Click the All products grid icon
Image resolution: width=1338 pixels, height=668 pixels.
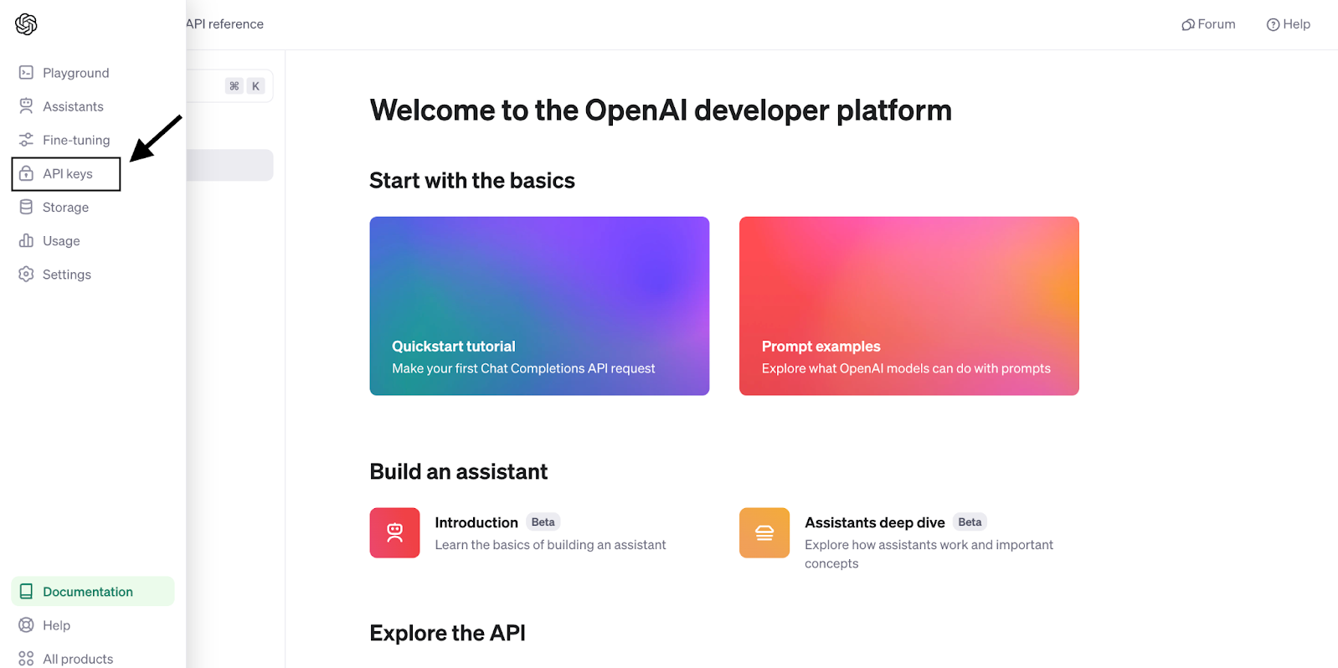click(x=26, y=658)
